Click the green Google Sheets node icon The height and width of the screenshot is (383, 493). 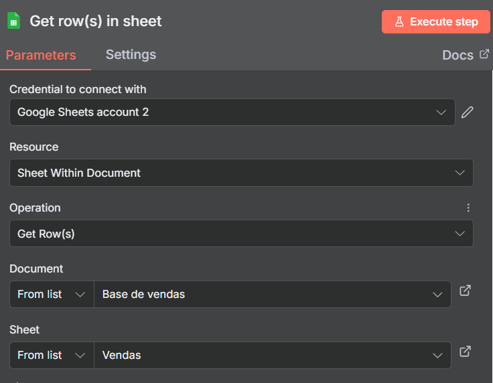click(14, 21)
